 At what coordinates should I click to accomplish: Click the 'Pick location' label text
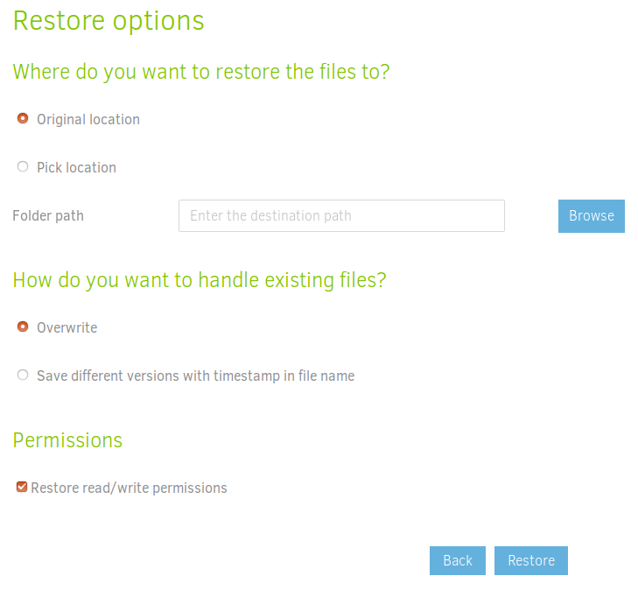(76, 167)
